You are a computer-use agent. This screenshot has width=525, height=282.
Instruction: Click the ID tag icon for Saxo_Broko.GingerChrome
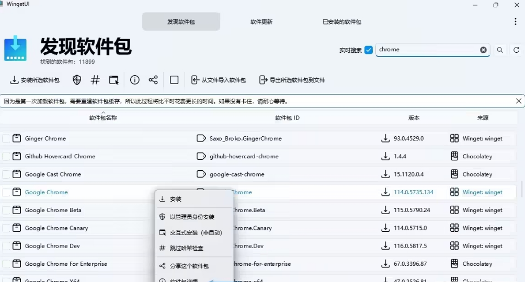201,138
